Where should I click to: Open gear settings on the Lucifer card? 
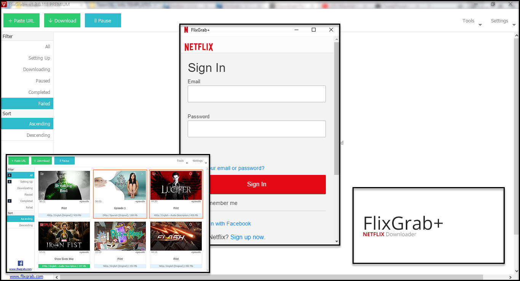tap(191, 174)
